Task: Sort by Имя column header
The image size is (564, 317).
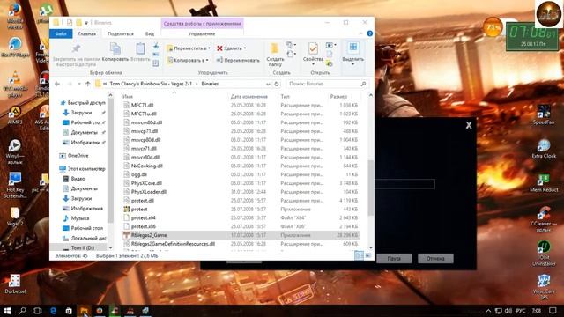Action: tap(128, 96)
